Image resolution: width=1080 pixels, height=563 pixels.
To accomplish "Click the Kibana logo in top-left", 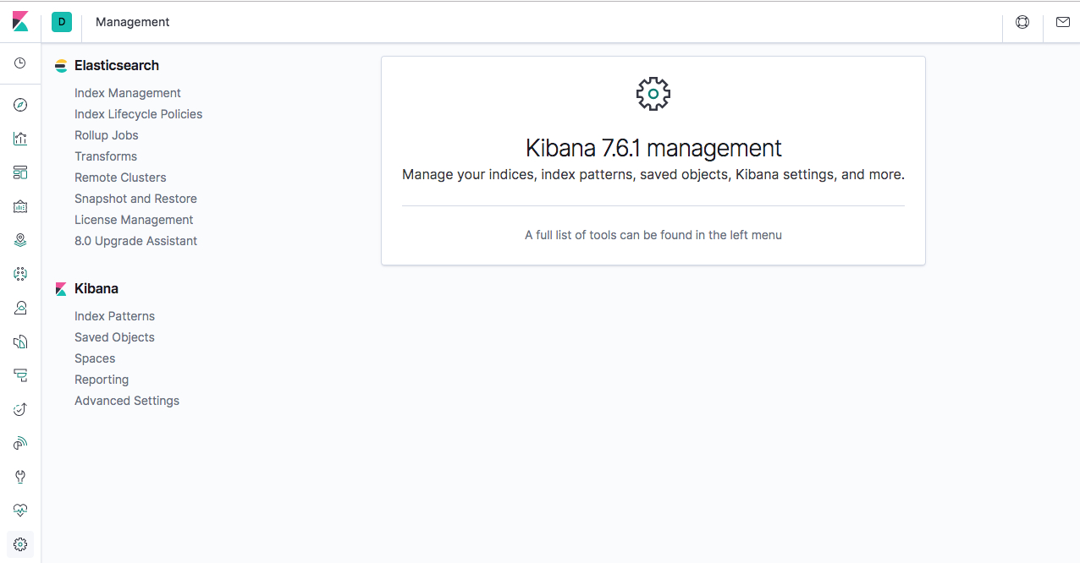I will [20, 22].
